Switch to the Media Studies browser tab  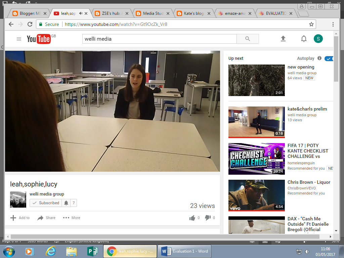(153, 13)
